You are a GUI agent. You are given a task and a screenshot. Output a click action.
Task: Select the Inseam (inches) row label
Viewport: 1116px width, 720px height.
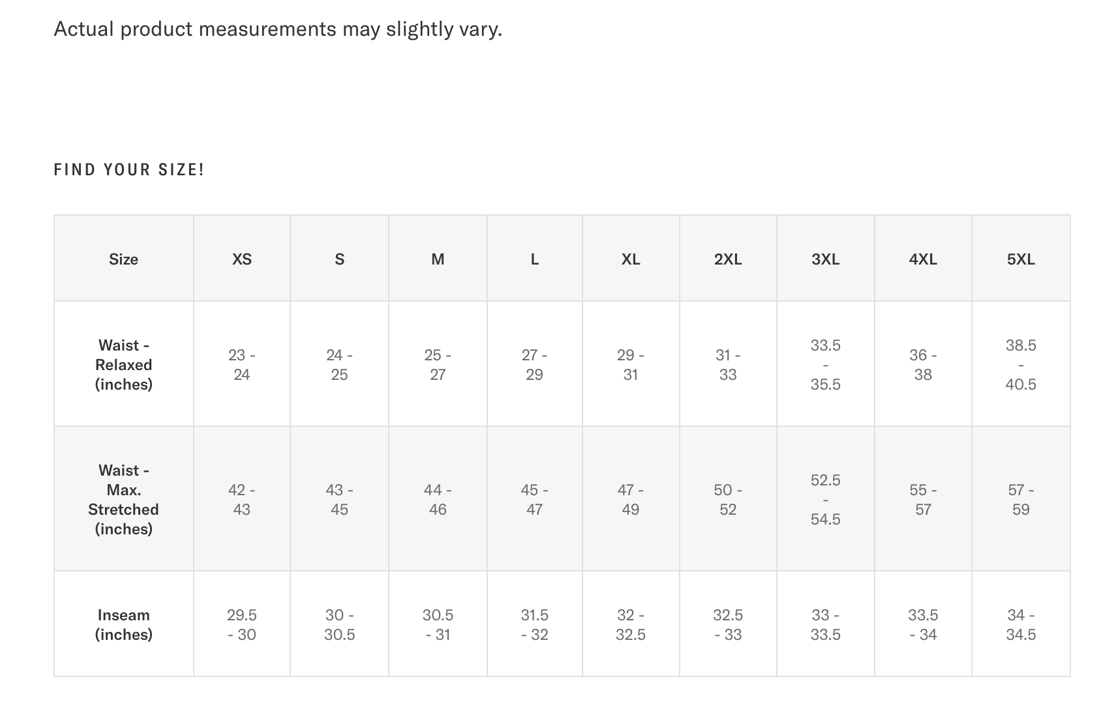click(x=124, y=625)
